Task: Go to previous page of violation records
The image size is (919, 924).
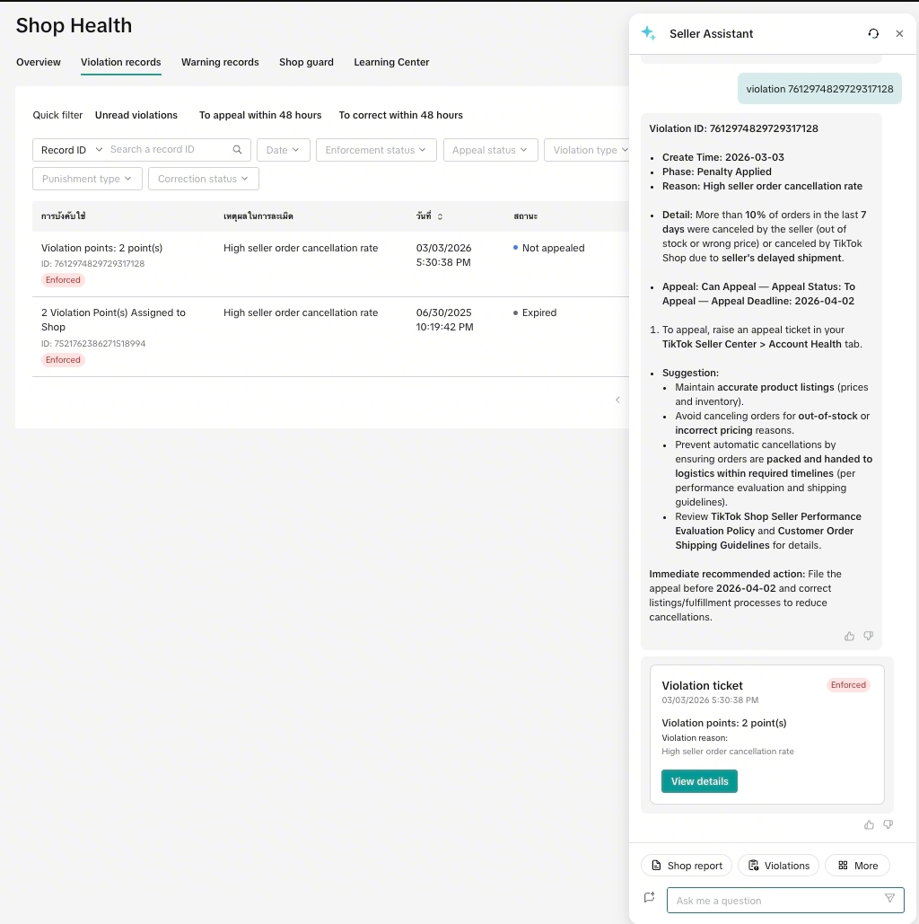Action: [x=617, y=400]
